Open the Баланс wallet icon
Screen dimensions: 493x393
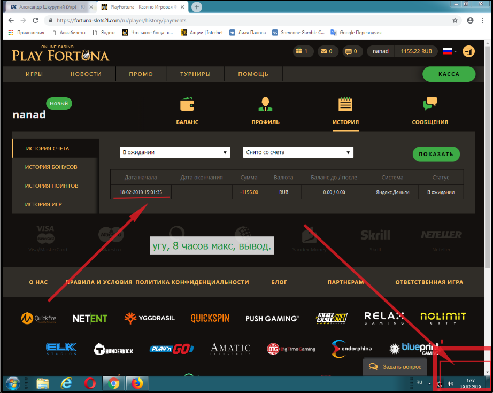[187, 104]
